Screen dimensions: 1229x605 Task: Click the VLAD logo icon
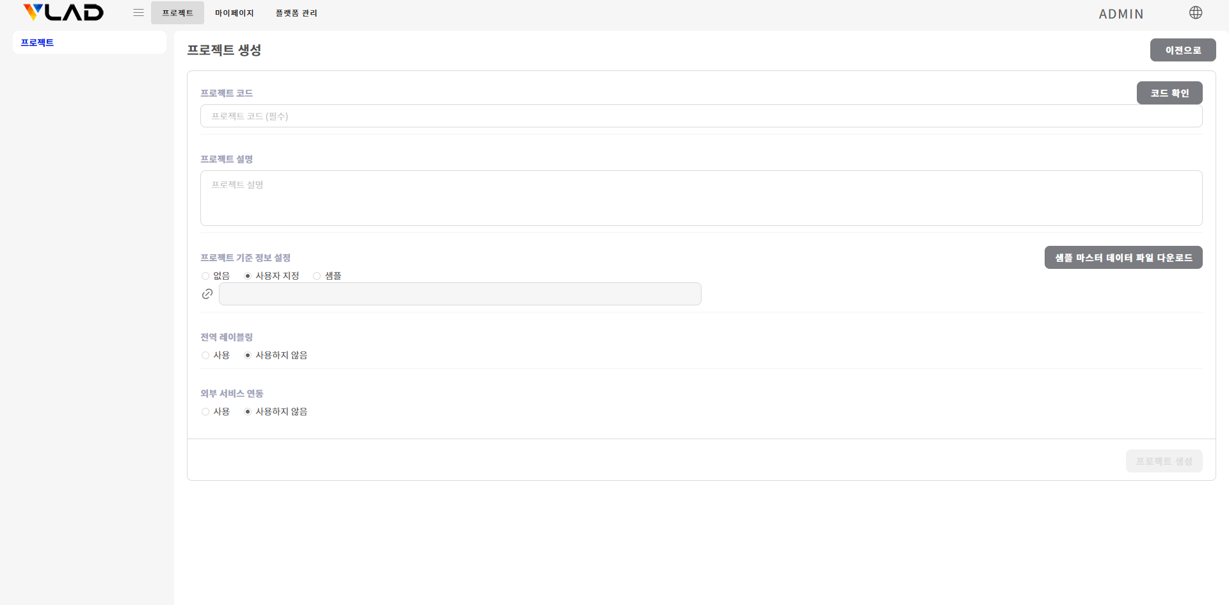point(63,12)
